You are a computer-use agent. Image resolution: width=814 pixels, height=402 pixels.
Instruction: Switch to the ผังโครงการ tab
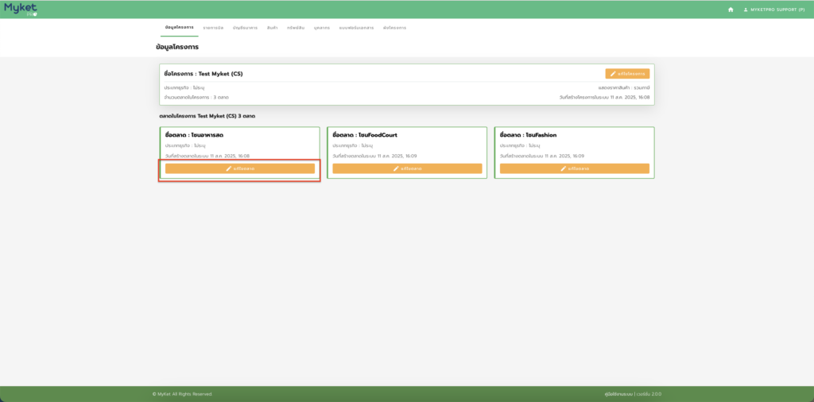coord(394,28)
